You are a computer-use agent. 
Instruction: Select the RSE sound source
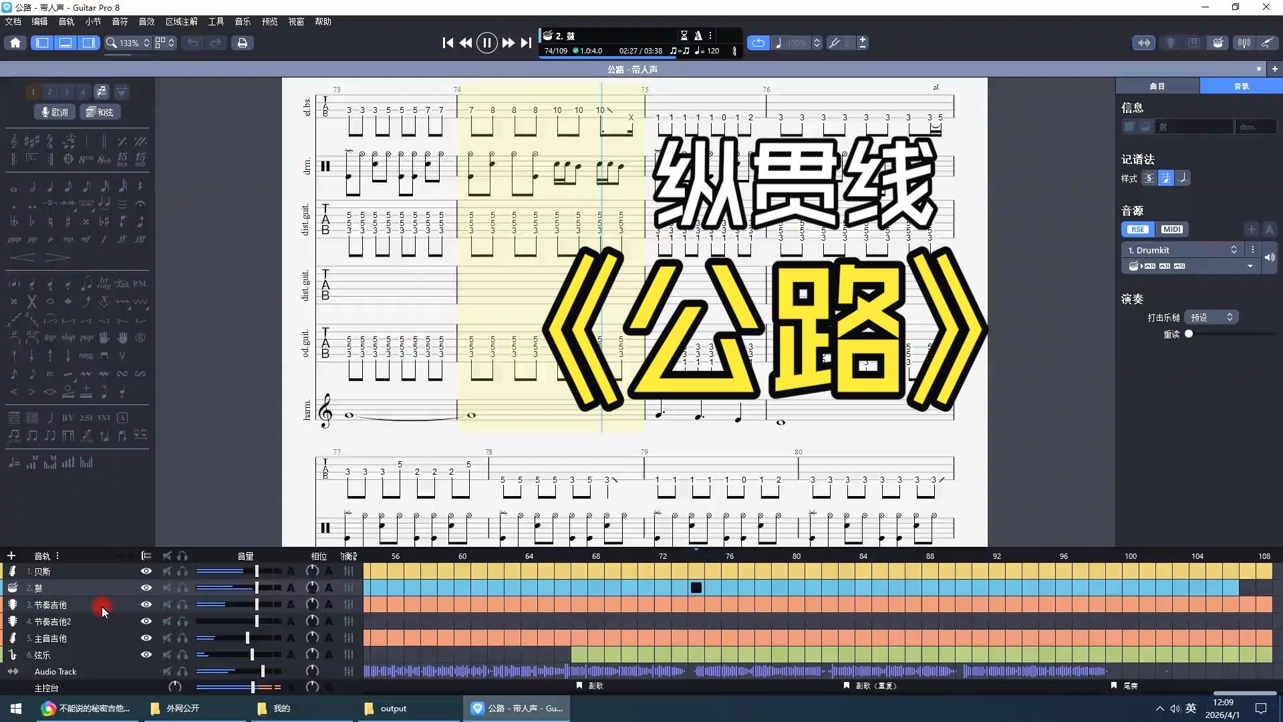[1137, 229]
